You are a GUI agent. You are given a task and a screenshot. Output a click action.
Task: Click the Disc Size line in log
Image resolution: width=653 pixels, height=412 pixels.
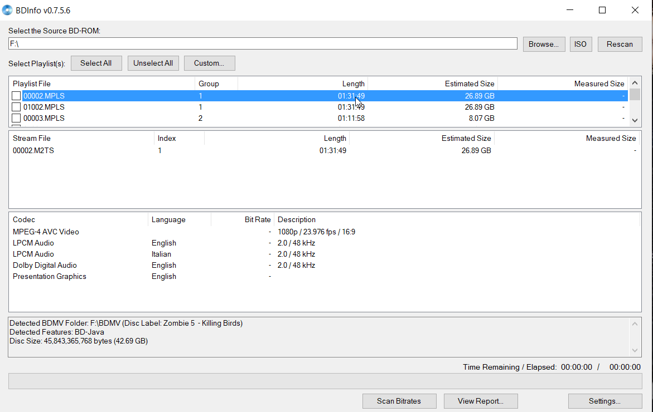pos(79,341)
